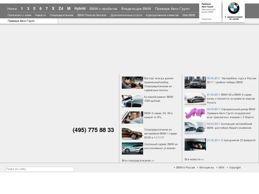This screenshot has width=259, height=194.
Task: Open 'Все спецпредложения >>' link
Action: pos(138,161)
